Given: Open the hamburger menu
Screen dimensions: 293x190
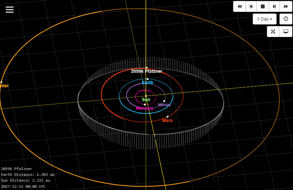Looking at the screenshot, I should point(10,10).
